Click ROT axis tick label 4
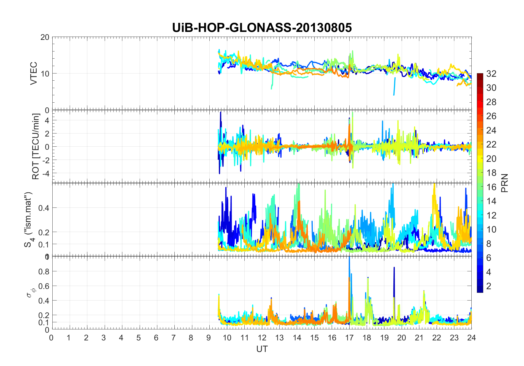 [x=47, y=120]
